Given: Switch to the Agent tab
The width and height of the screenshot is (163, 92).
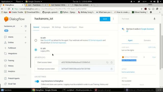Looking at the screenshot, I should tap(130, 40).
